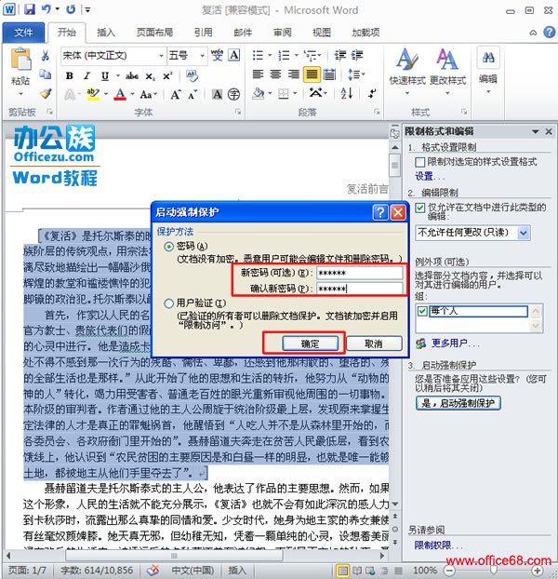Click the Sort A-Z icon
This screenshot has width=558, height=579.
tap(347, 93)
